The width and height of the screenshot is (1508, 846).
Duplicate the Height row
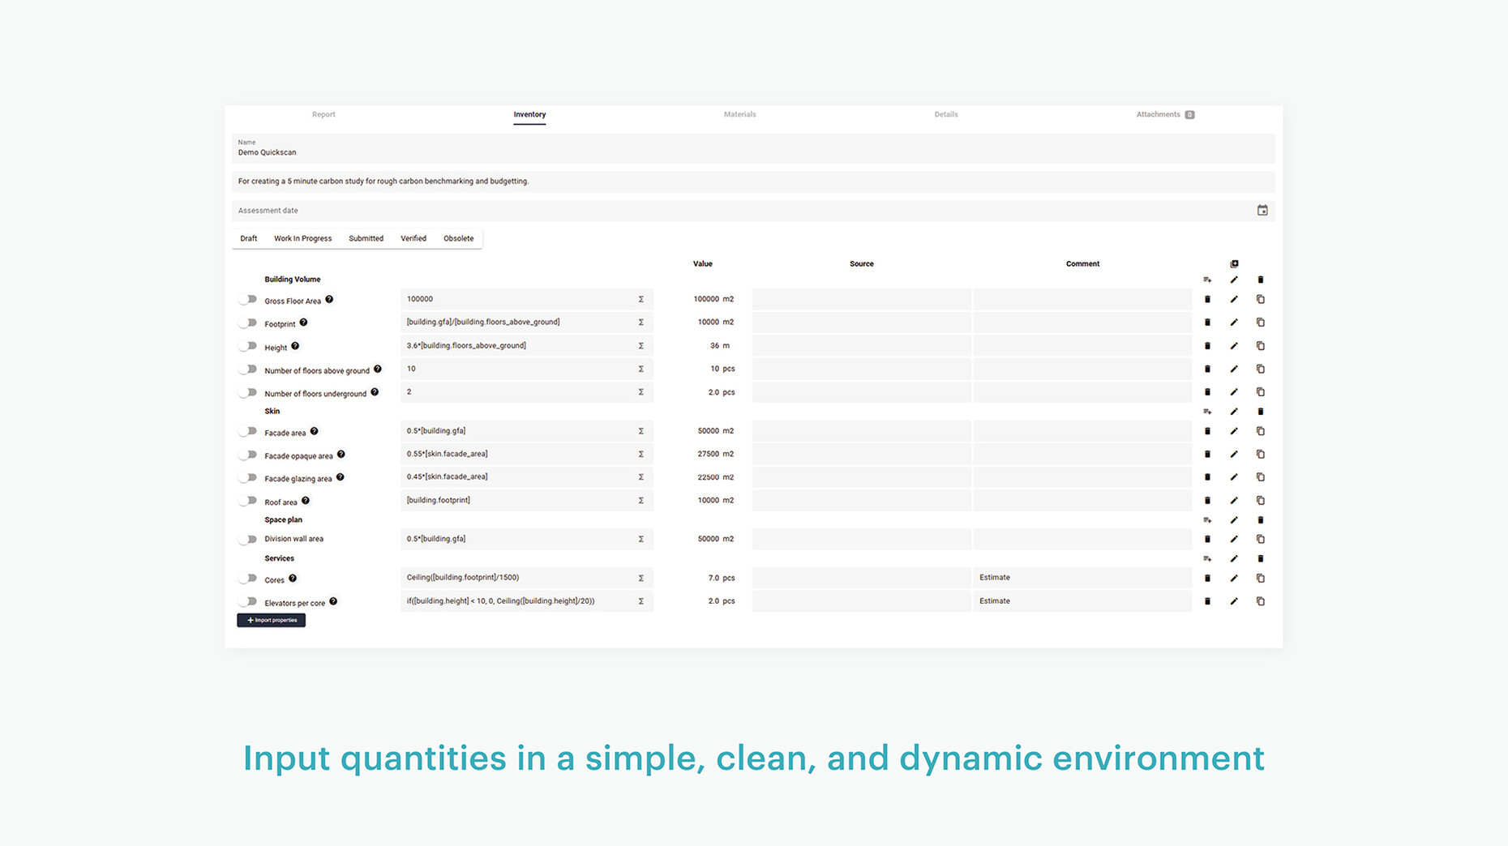(x=1260, y=346)
